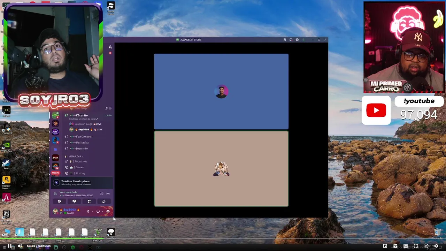Open Grand Theft Auto V shortcut
Screen dimensions: 446x251
(x=98, y=235)
